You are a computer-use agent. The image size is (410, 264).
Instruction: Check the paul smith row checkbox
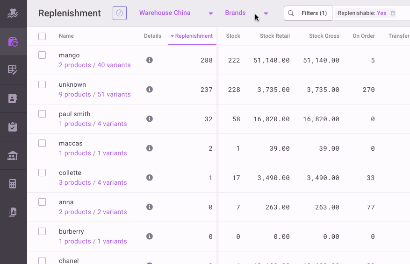pyautogui.click(x=42, y=114)
